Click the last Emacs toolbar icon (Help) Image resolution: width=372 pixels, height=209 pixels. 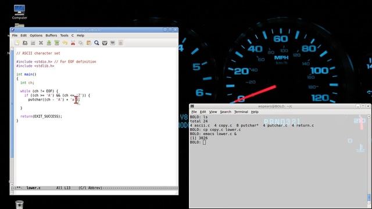click(120, 43)
